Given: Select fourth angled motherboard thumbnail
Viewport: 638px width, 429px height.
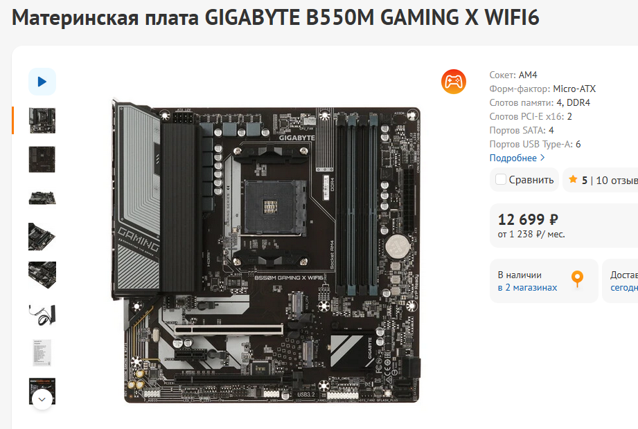Looking at the screenshot, I should 42,237.
